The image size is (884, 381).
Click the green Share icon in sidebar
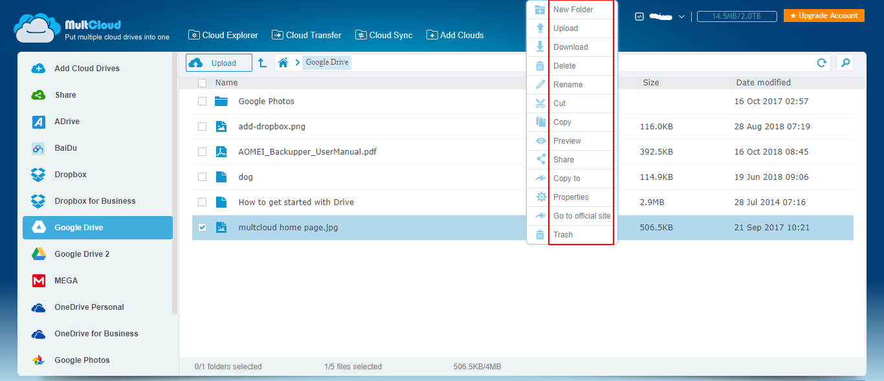(38, 95)
